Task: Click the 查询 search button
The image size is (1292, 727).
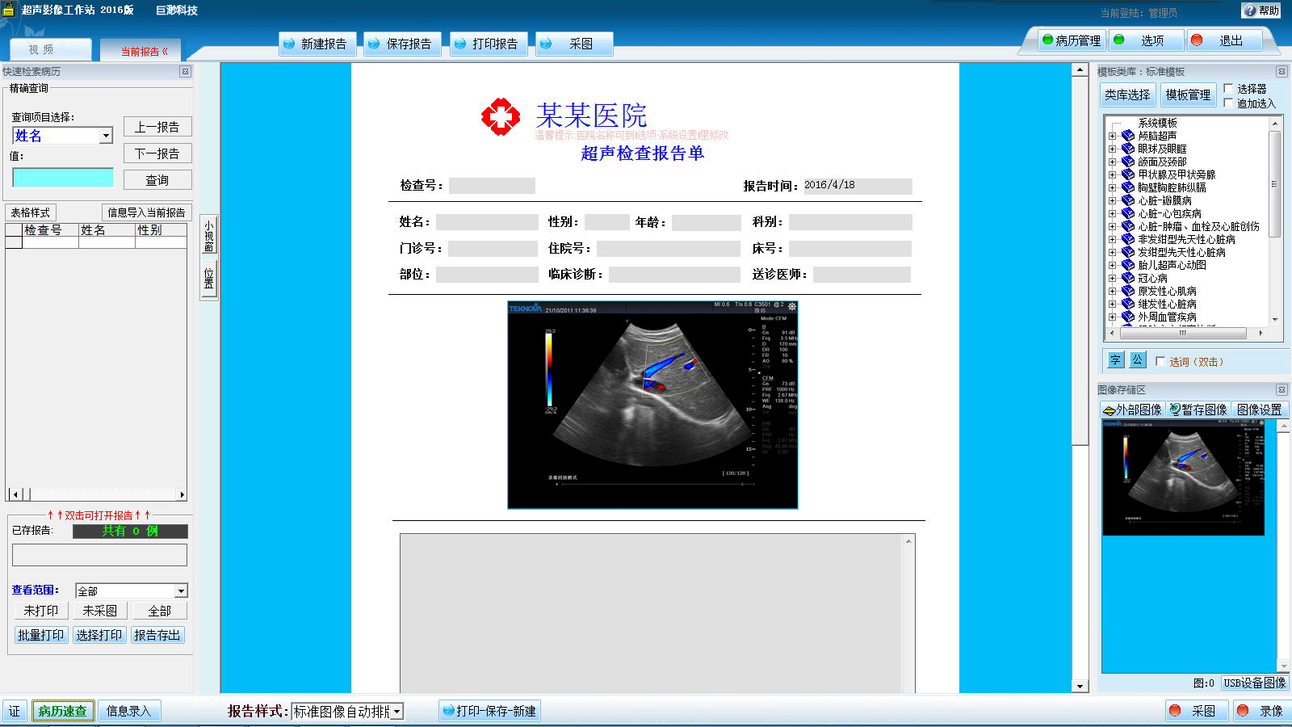Action: pyautogui.click(x=157, y=180)
